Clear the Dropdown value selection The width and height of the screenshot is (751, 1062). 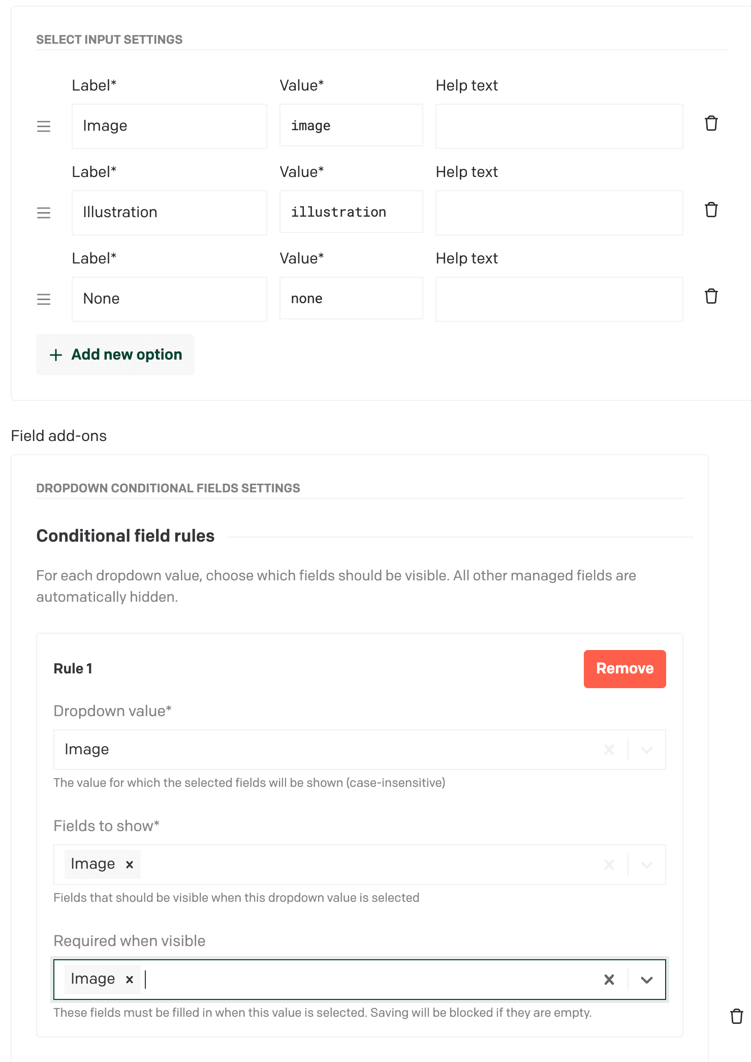click(609, 750)
